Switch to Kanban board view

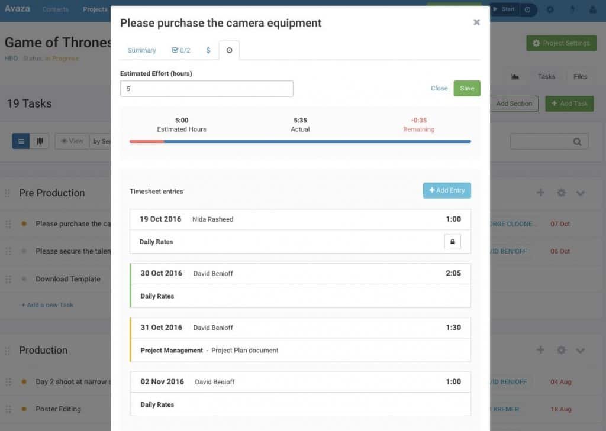40,141
